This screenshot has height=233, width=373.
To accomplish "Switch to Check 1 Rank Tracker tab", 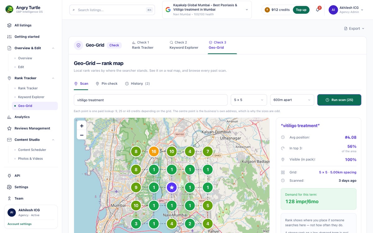I will point(143,45).
